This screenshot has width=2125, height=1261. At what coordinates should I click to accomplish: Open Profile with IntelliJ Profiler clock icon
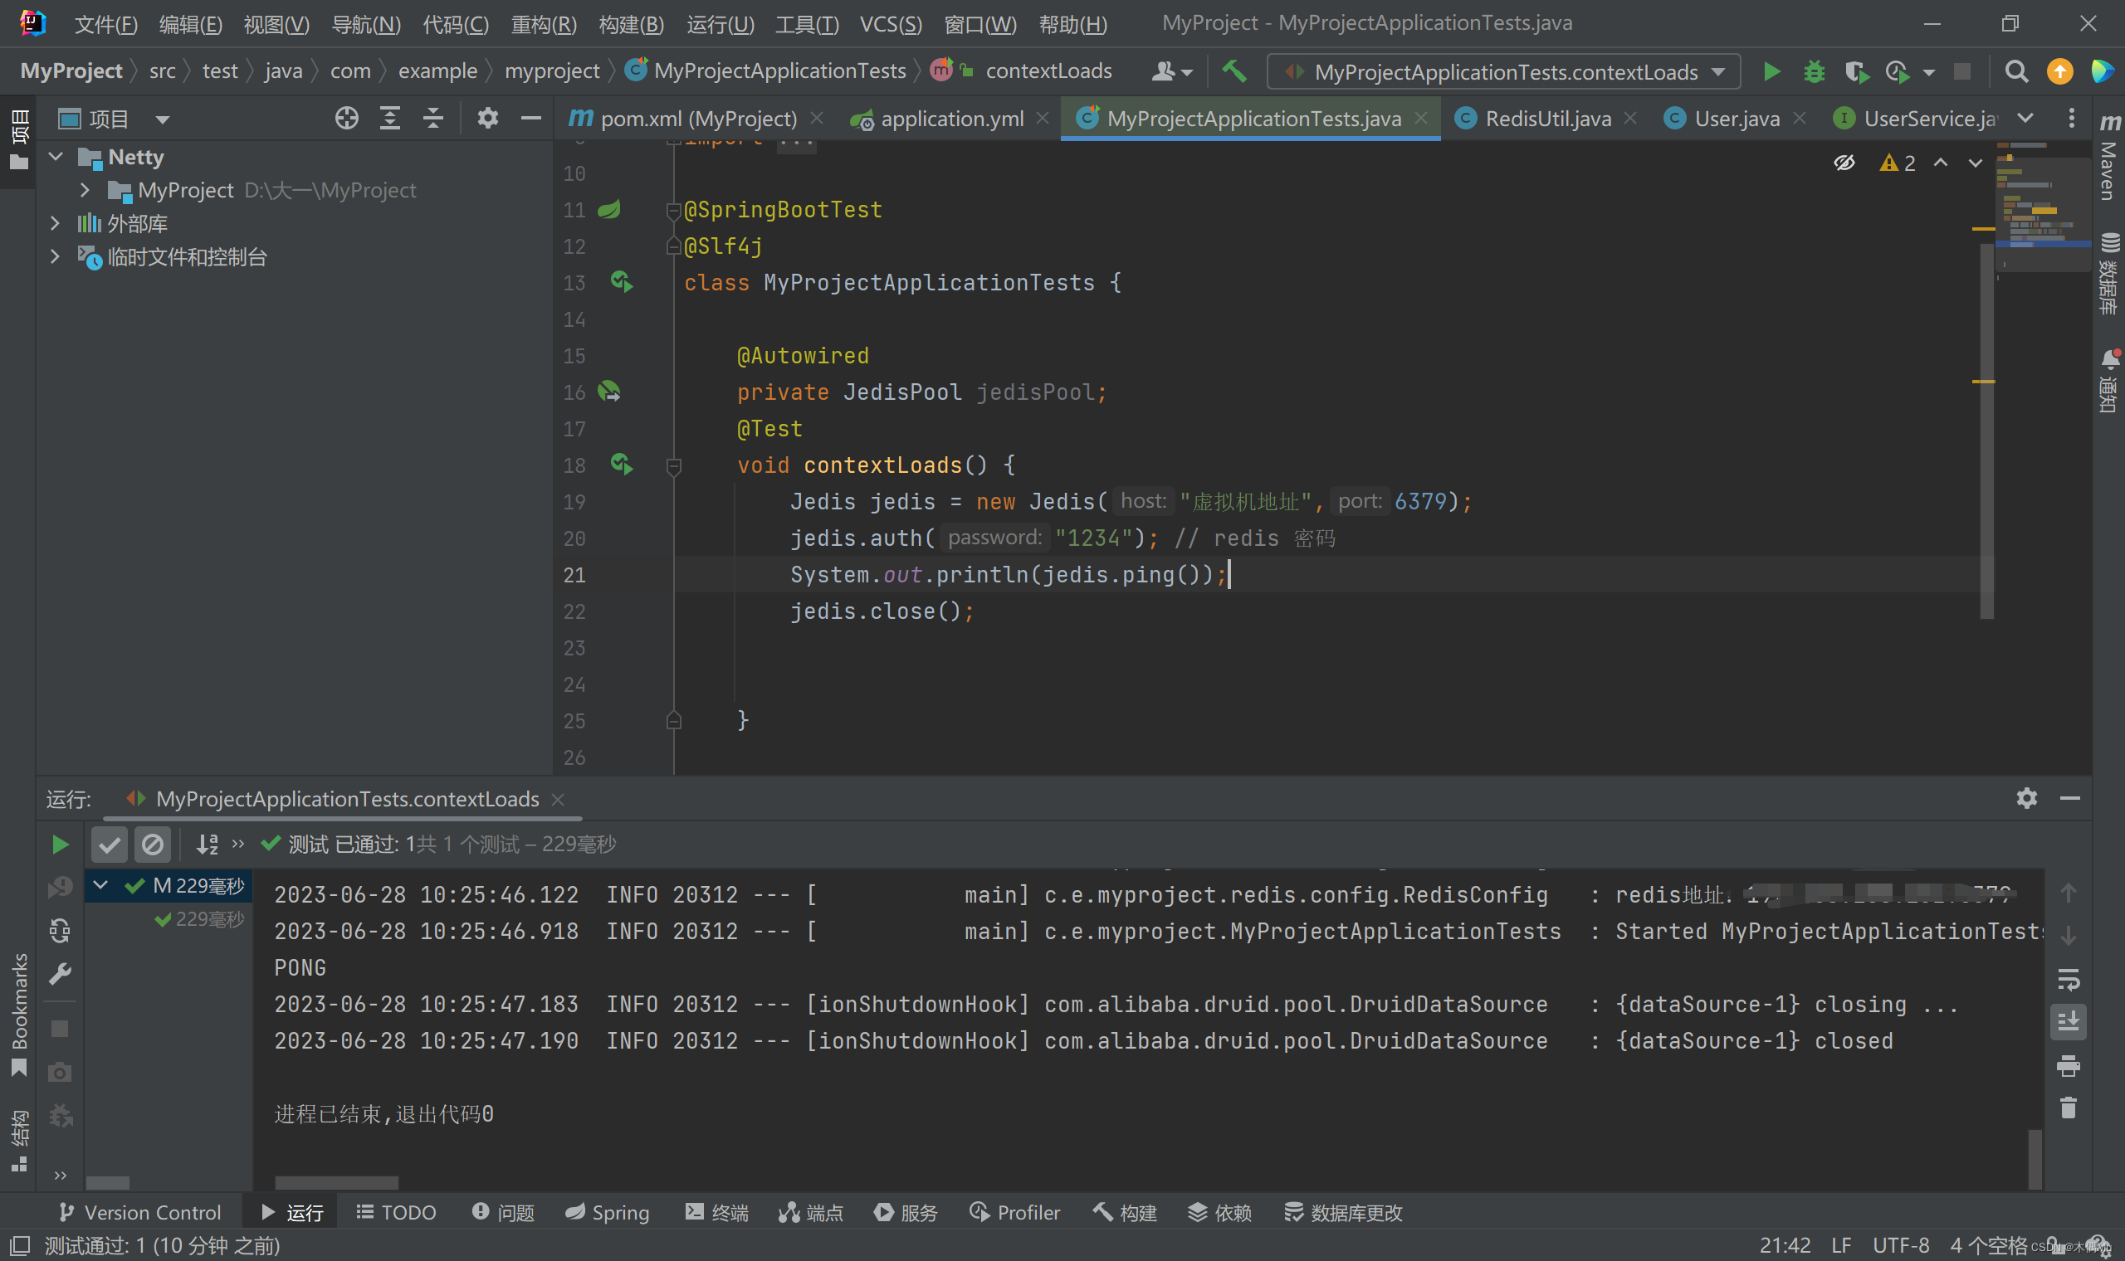(x=1898, y=71)
